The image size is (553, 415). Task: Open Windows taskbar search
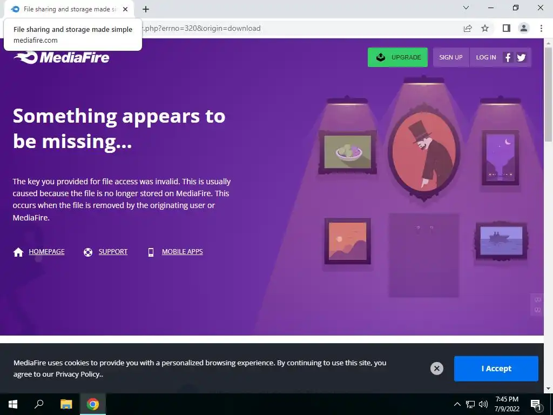(39, 404)
